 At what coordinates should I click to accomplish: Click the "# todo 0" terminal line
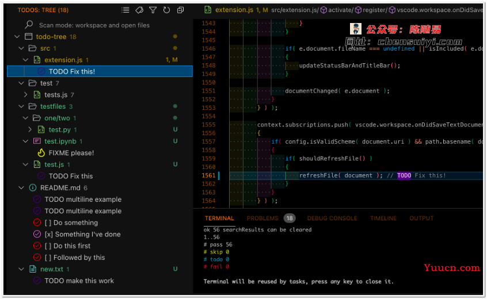coord(216,259)
